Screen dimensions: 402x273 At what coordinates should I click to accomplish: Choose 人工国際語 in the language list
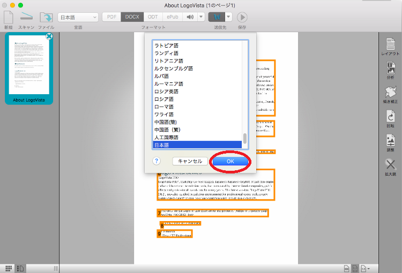pos(197,137)
